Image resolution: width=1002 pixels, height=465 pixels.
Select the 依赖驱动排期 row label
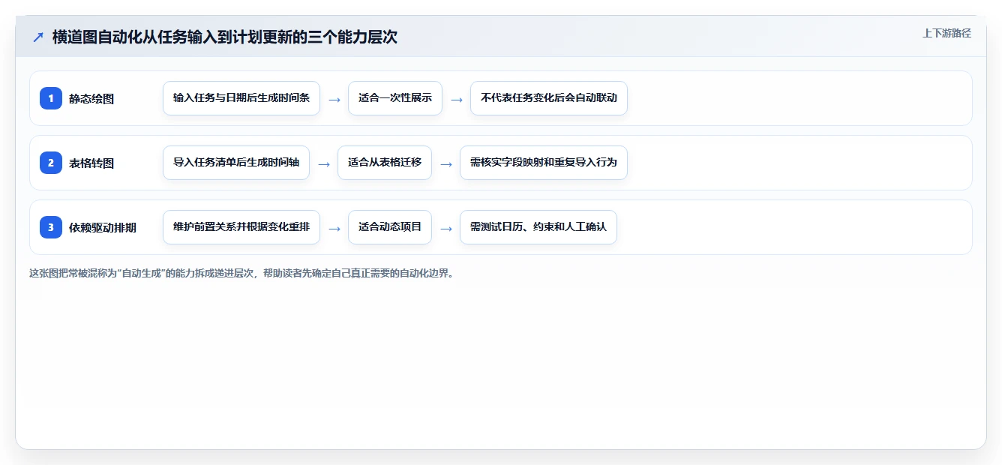pos(103,227)
